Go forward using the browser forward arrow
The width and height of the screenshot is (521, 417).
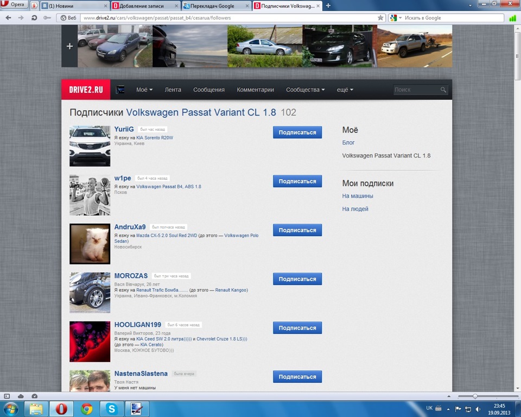(21, 18)
